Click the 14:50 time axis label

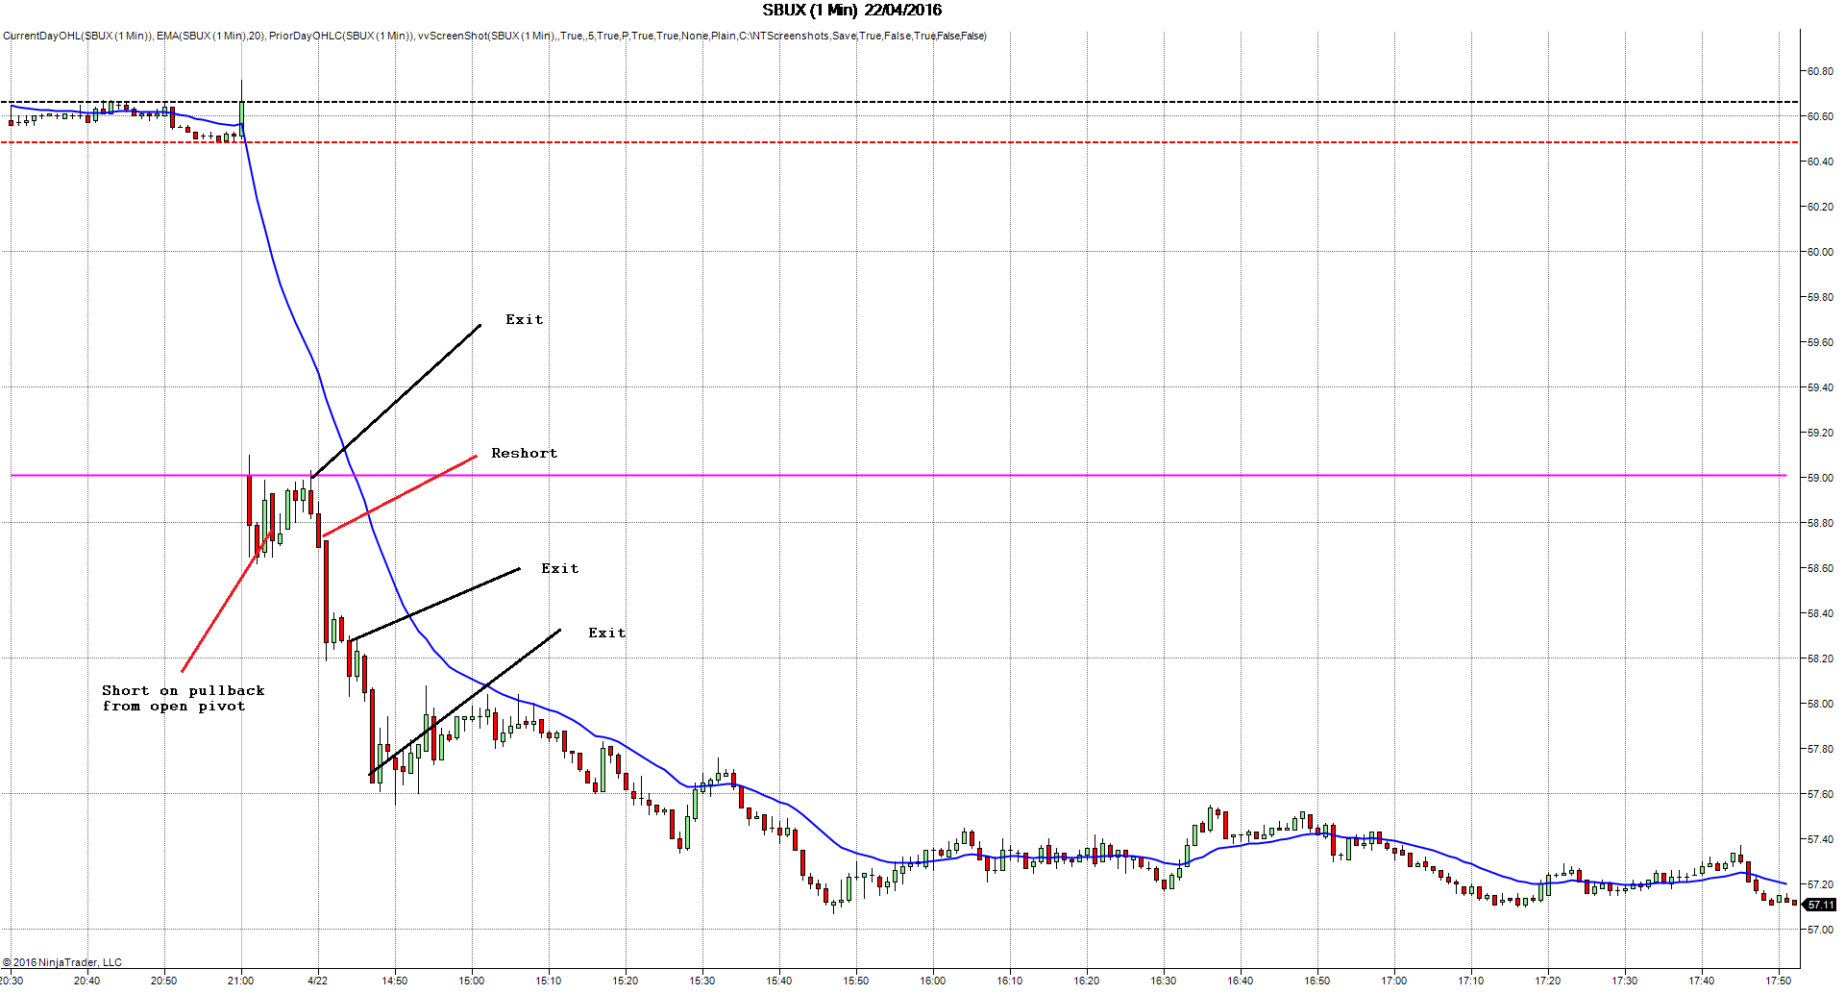[394, 981]
